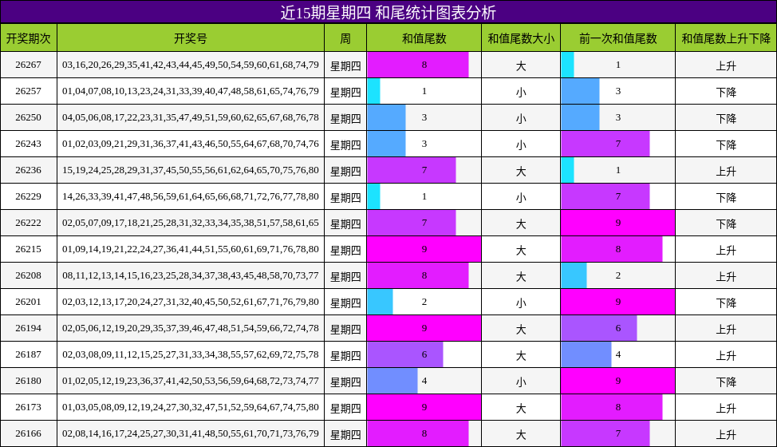Select period number 26236
The height and width of the screenshot is (447, 777).
[x=28, y=170]
